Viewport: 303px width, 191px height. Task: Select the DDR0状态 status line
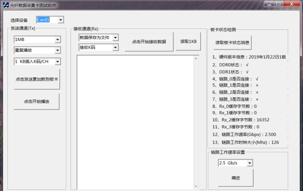tap(230, 65)
